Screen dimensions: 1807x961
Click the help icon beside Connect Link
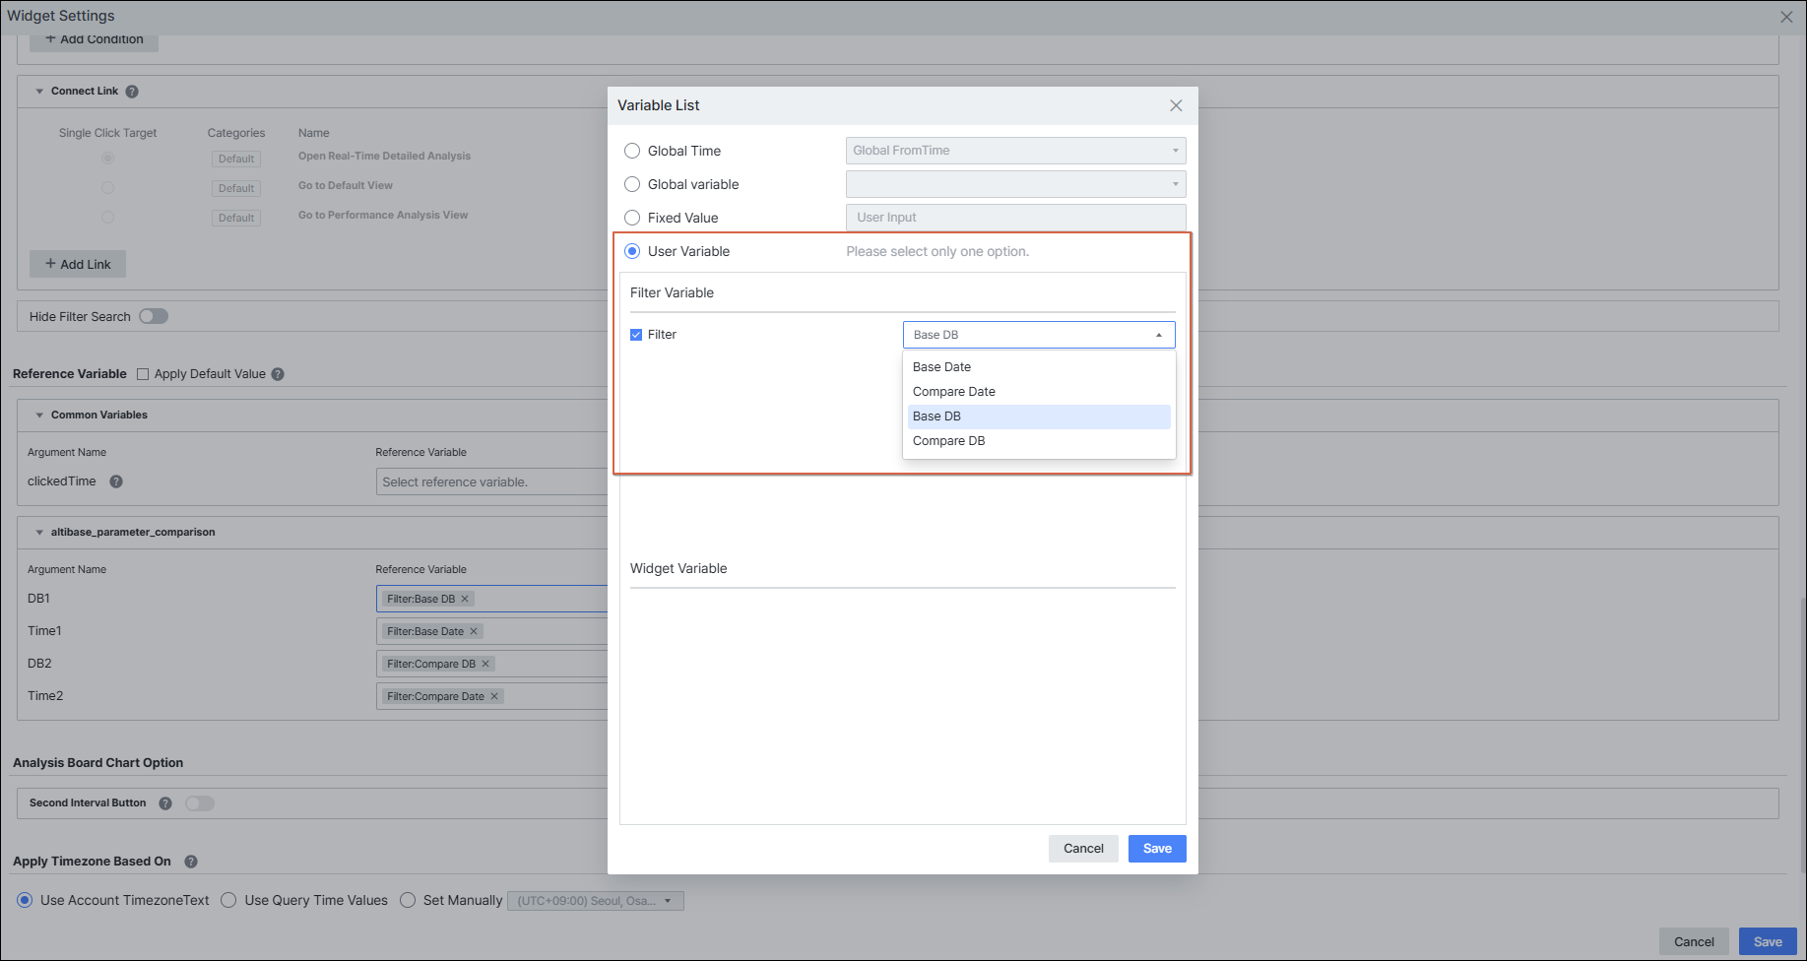(132, 92)
